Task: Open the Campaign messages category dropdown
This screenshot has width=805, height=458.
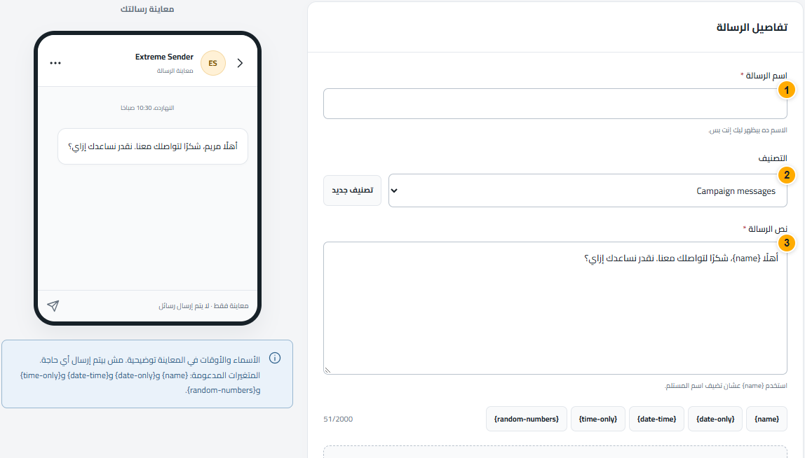Action: [588, 190]
